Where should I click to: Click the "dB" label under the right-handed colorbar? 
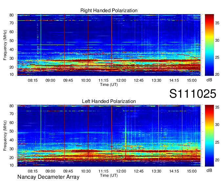point(209,80)
